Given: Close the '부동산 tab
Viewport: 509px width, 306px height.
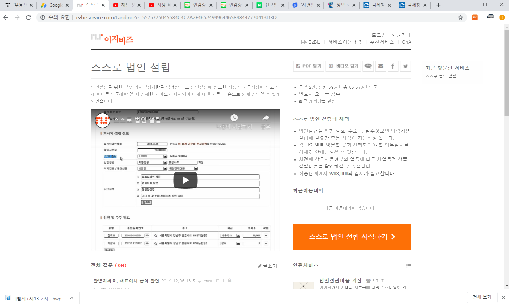Looking at the screenshot, I should point(31,5).
